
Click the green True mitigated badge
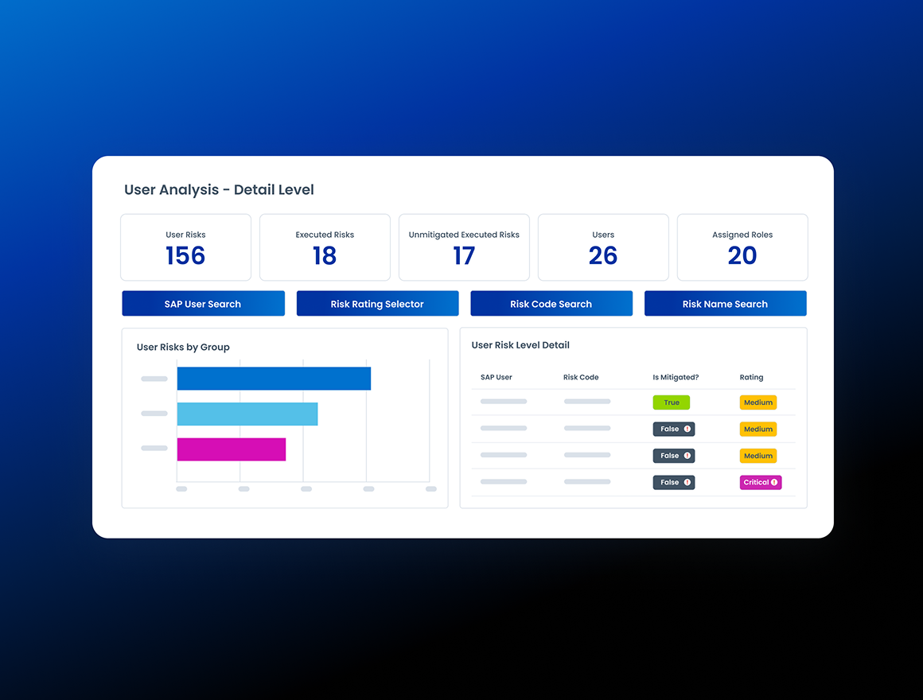tap(671, 402)
